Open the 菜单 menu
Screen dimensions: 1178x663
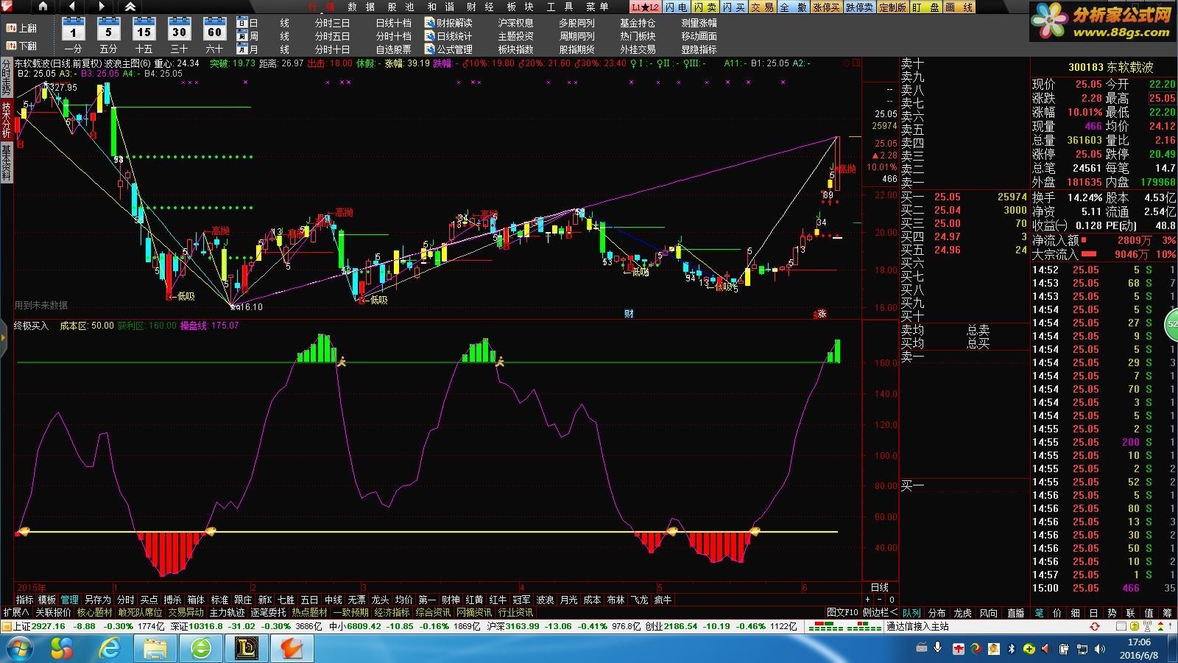[596, 7]
